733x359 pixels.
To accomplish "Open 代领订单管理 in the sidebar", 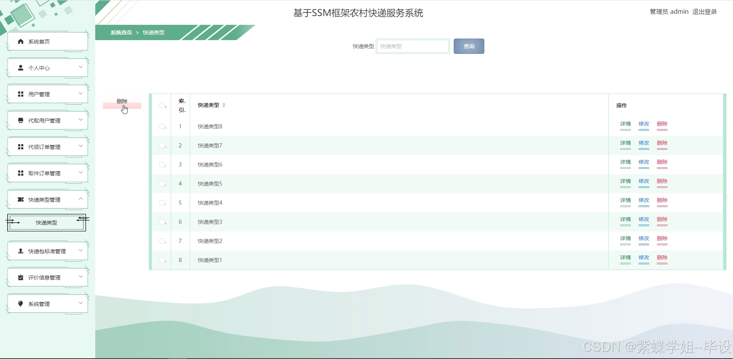I will tap(48, 147).
